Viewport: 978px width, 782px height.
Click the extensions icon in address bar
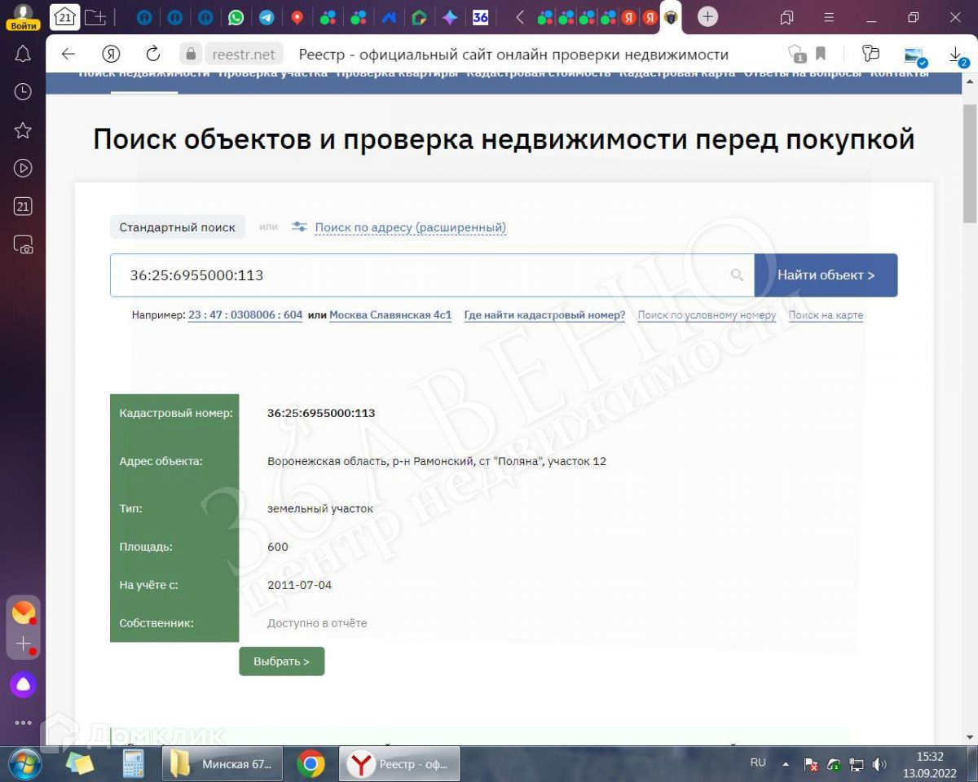coord(870,54)
